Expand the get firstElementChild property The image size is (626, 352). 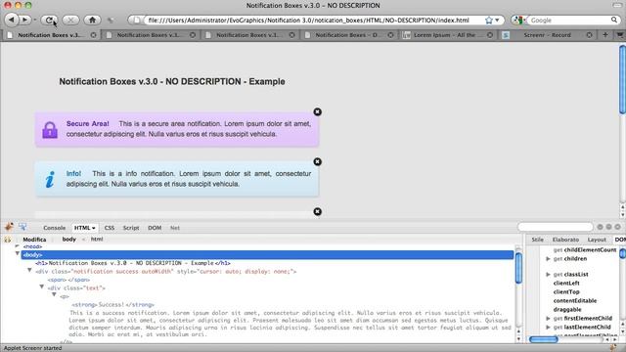click(548, 318)
